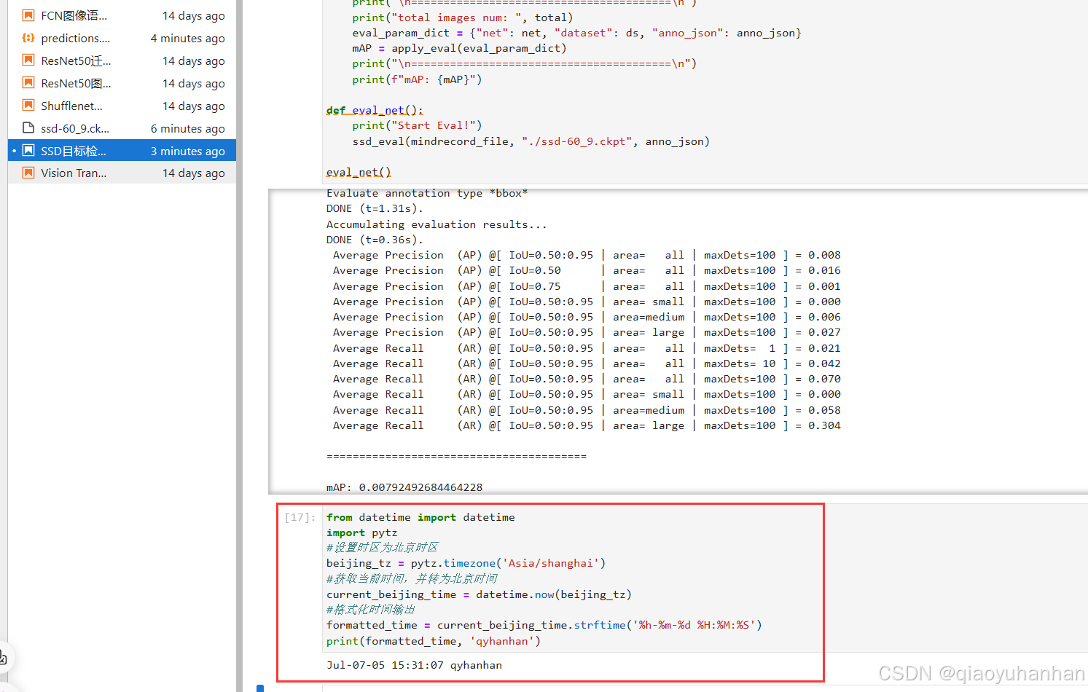Screen dimensions: 1088x692
Task: Click the '4 minutes ago' modified time
Action: 188,38
